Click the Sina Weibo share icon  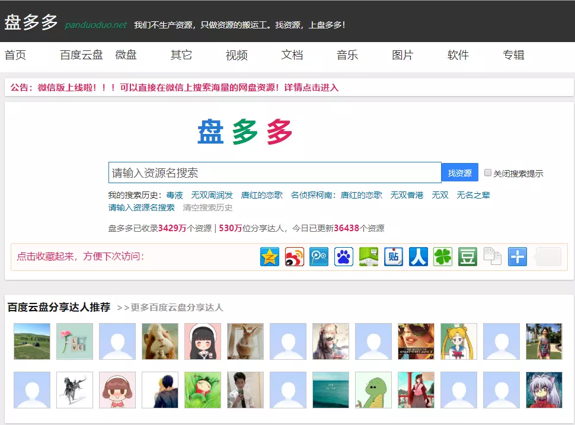point(295,257)
